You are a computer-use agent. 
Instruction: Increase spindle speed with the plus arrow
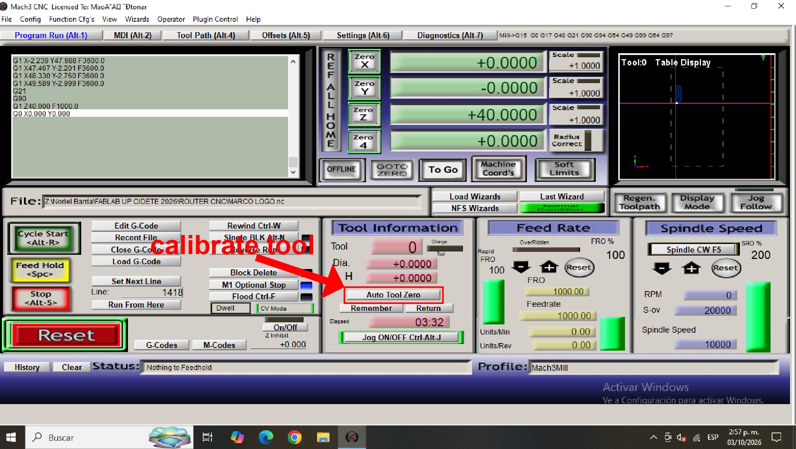click(x=691, y=268)
